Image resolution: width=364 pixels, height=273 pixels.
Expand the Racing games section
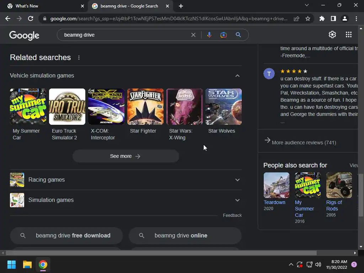click(125, 180)
